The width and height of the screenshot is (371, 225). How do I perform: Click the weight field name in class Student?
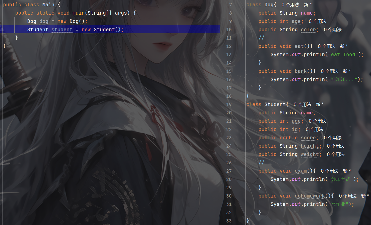pyautogui.click(x=310, y=154)
